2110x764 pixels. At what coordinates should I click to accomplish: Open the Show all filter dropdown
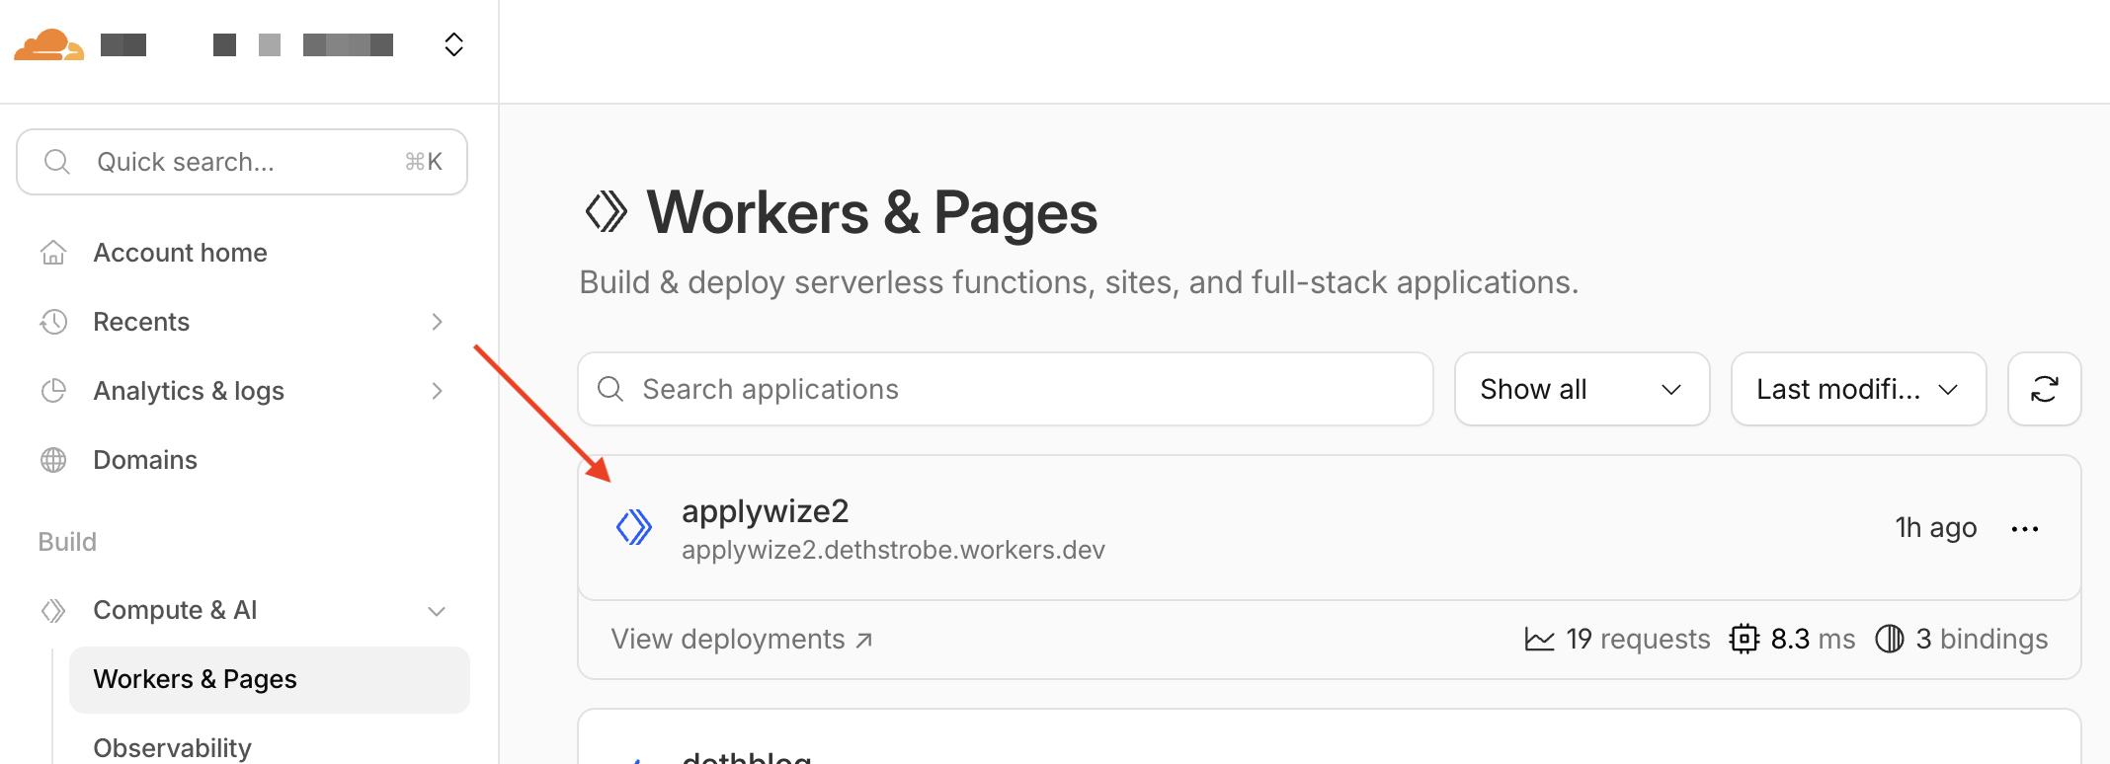(x=1582, y=389)
